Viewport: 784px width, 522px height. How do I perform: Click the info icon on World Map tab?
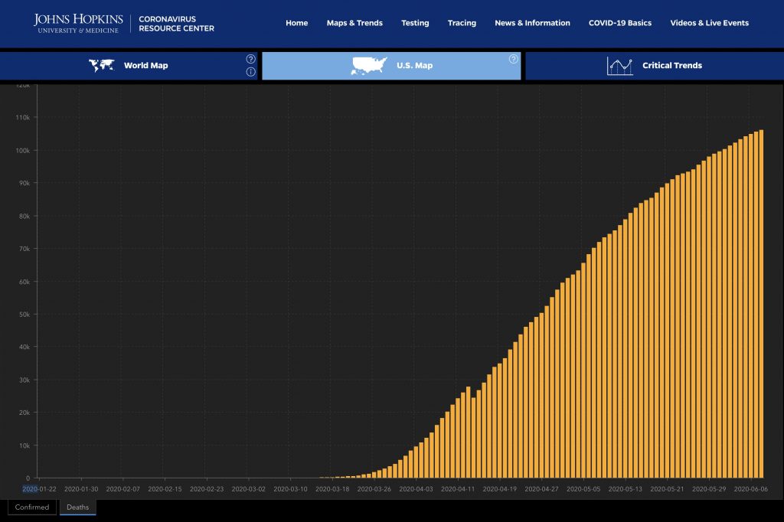click(250, 72)
